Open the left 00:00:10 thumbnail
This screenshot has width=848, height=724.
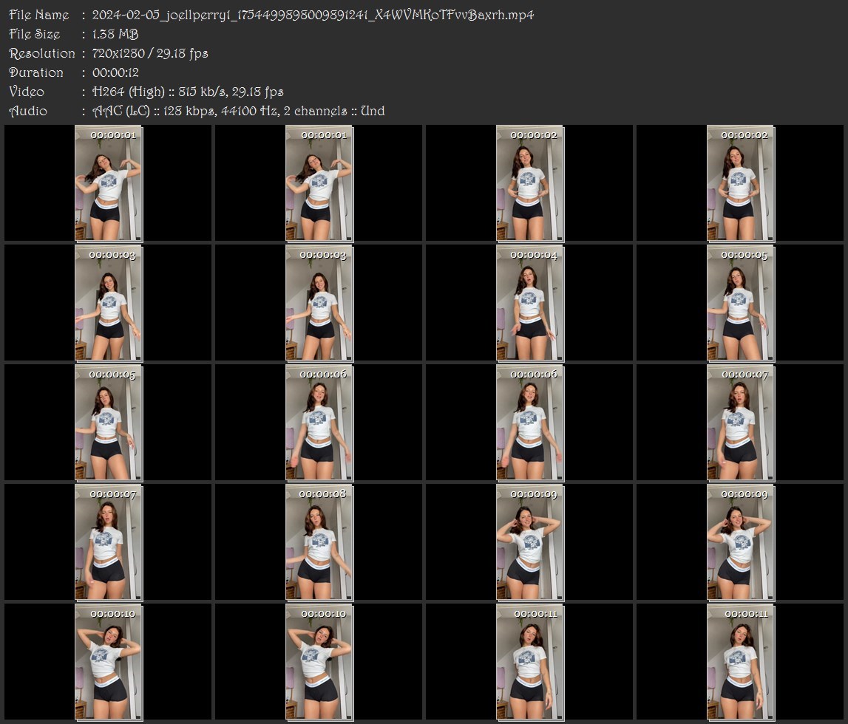[x=109, y=663]
